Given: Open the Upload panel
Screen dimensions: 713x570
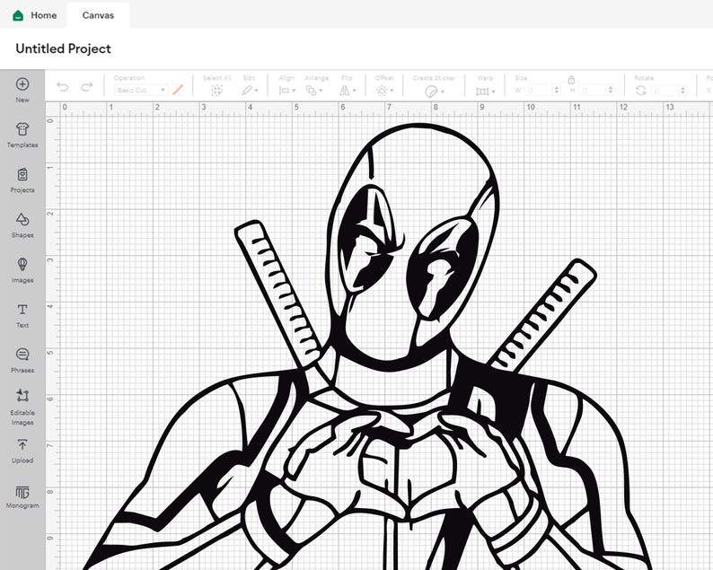Looking at the screenshot, I should tap(22, 451).
